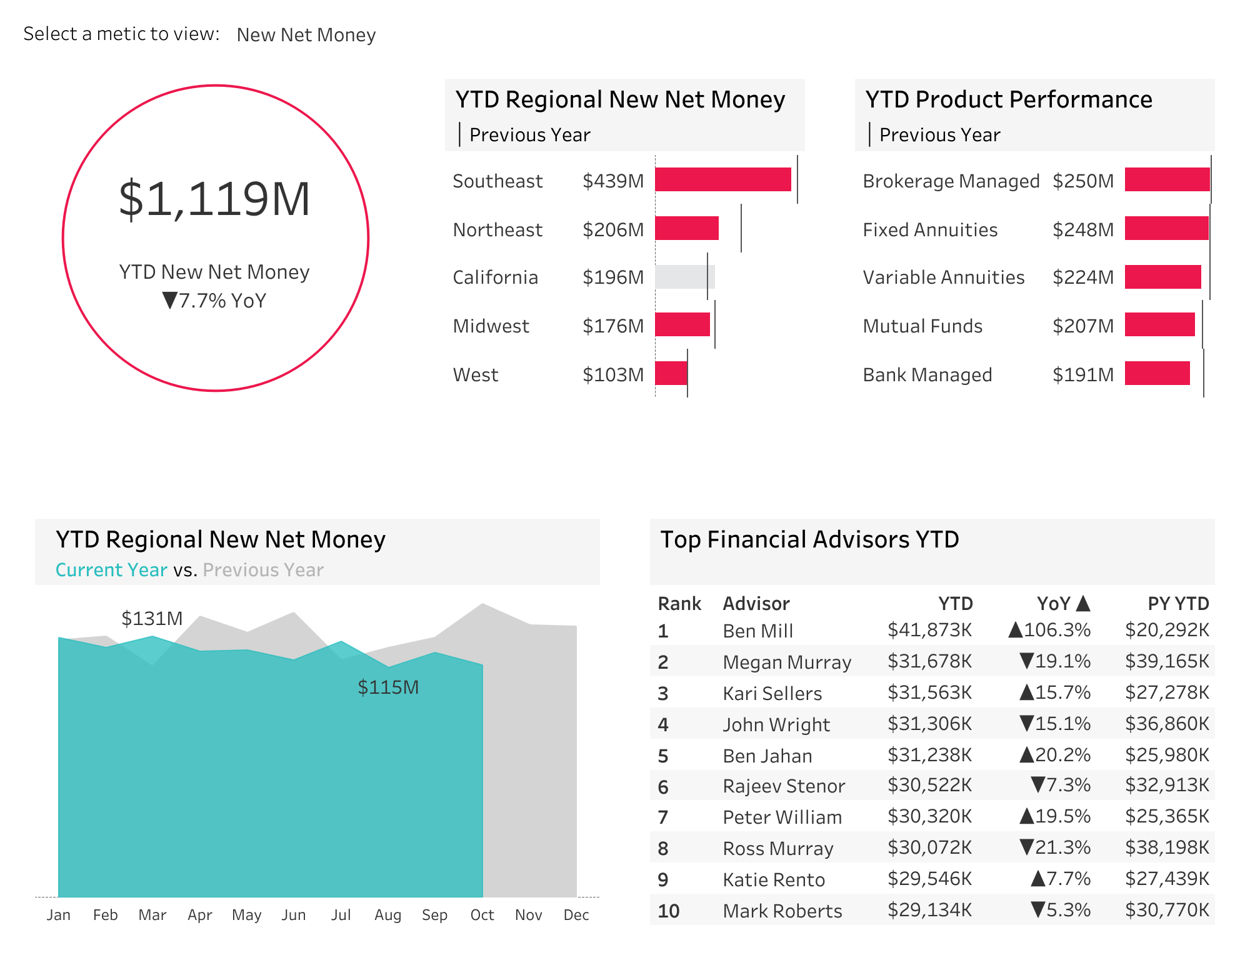This screenshot has height=960, width=1250.
Task: Click the Rank column header
Action: (679, 604)
